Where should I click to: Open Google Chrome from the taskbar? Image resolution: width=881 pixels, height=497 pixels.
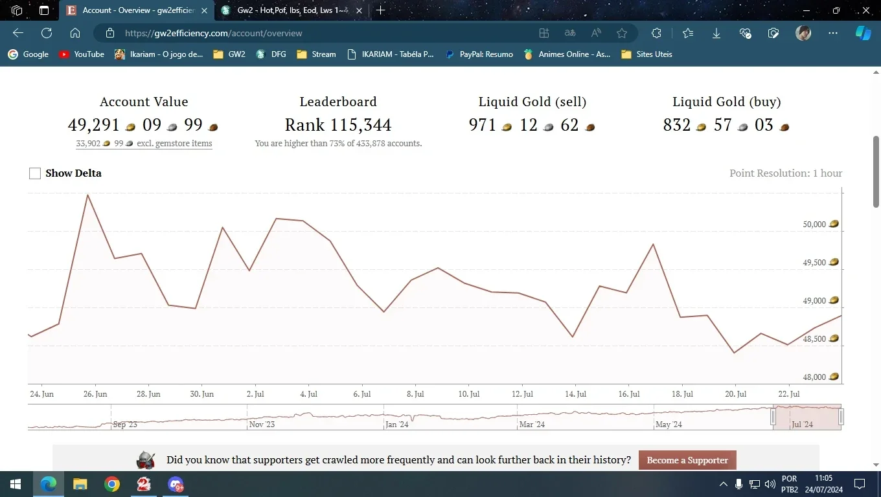pos(112,484)
